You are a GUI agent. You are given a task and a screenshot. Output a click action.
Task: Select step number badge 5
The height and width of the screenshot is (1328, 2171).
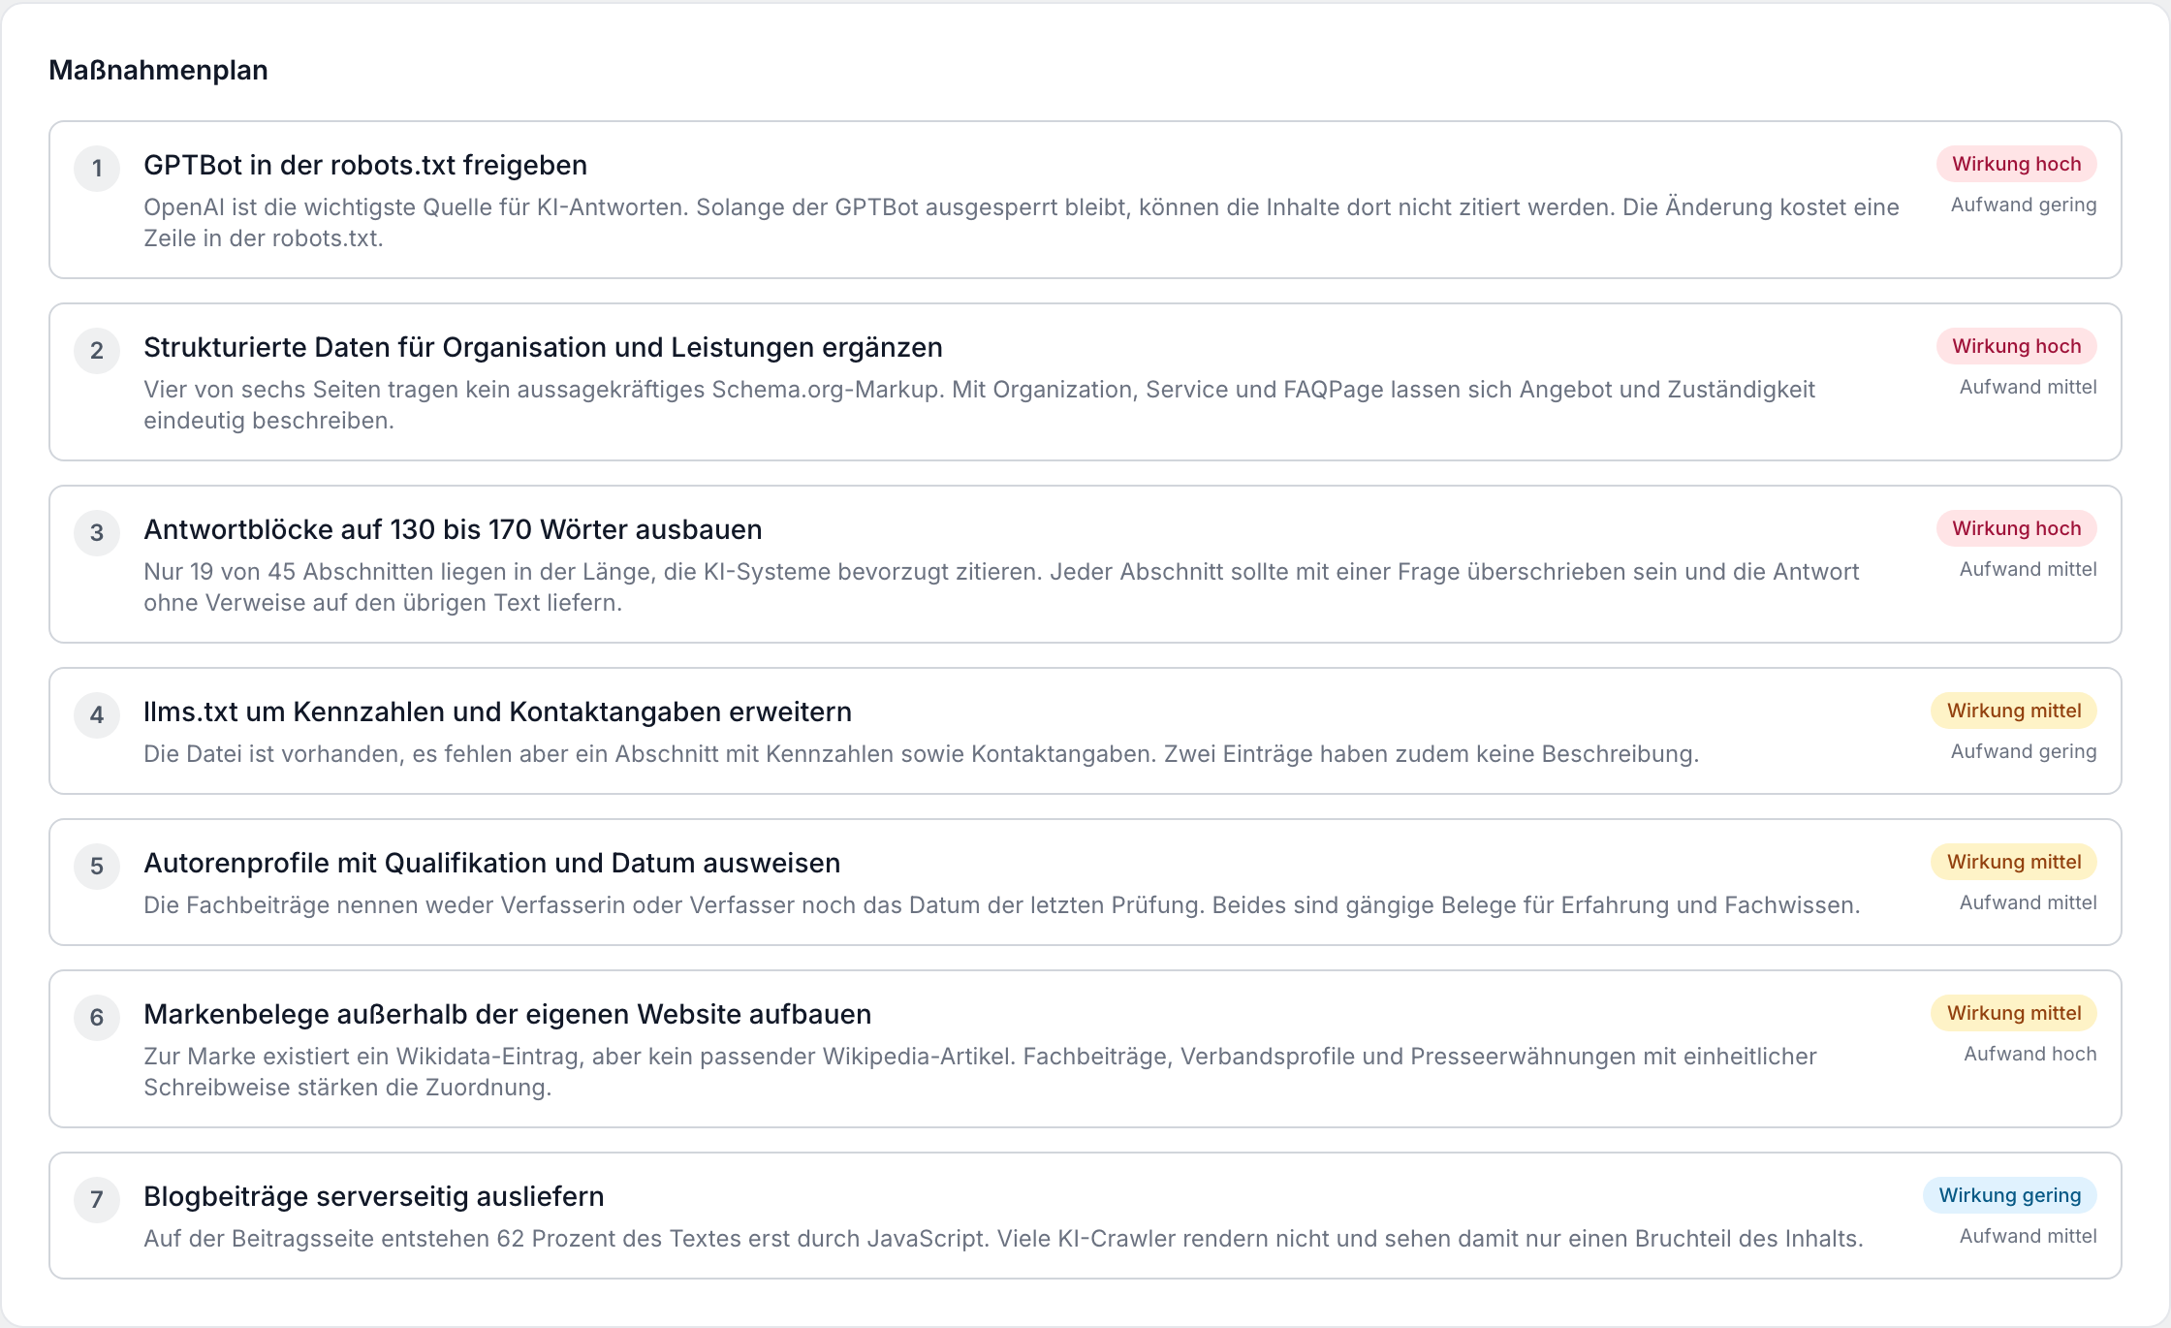click(x=97, y=867)
